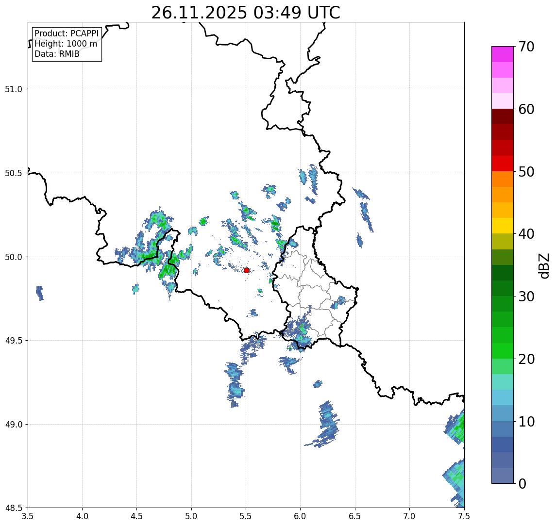Click the colorbar tick label 40
Screen dimensions: 556x526
coord(526,234)
